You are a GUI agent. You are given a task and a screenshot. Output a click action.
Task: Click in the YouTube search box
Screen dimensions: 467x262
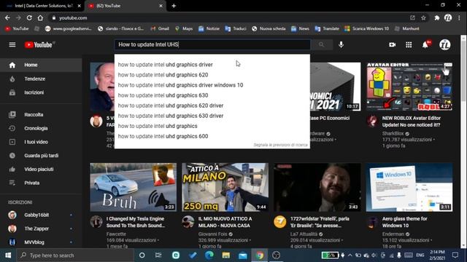tap(212, 44)
